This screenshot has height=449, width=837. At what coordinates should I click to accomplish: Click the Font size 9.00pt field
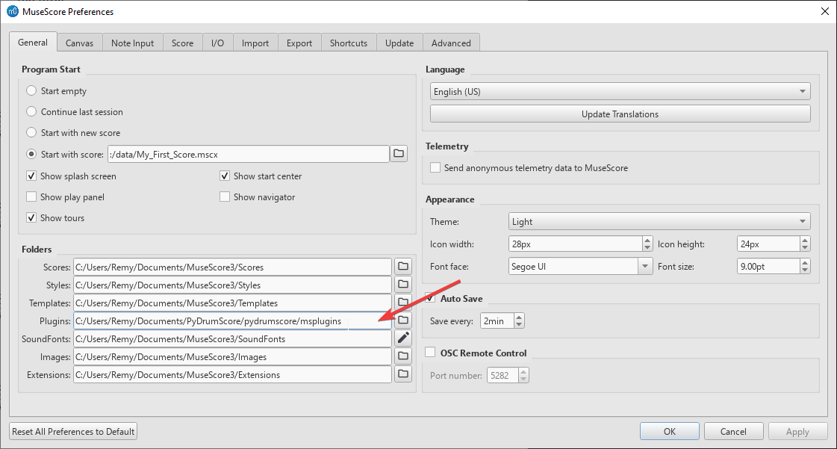(768, 266)
